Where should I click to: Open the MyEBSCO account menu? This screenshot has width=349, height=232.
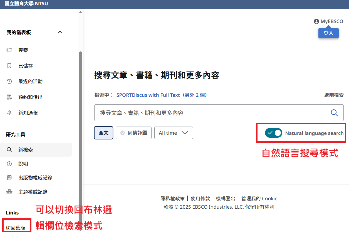[328, 21]
